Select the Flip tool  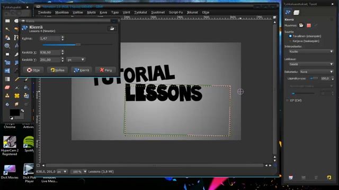[x=7, y=71]
